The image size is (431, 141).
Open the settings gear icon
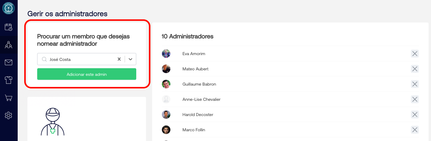(x=9, y=115)
